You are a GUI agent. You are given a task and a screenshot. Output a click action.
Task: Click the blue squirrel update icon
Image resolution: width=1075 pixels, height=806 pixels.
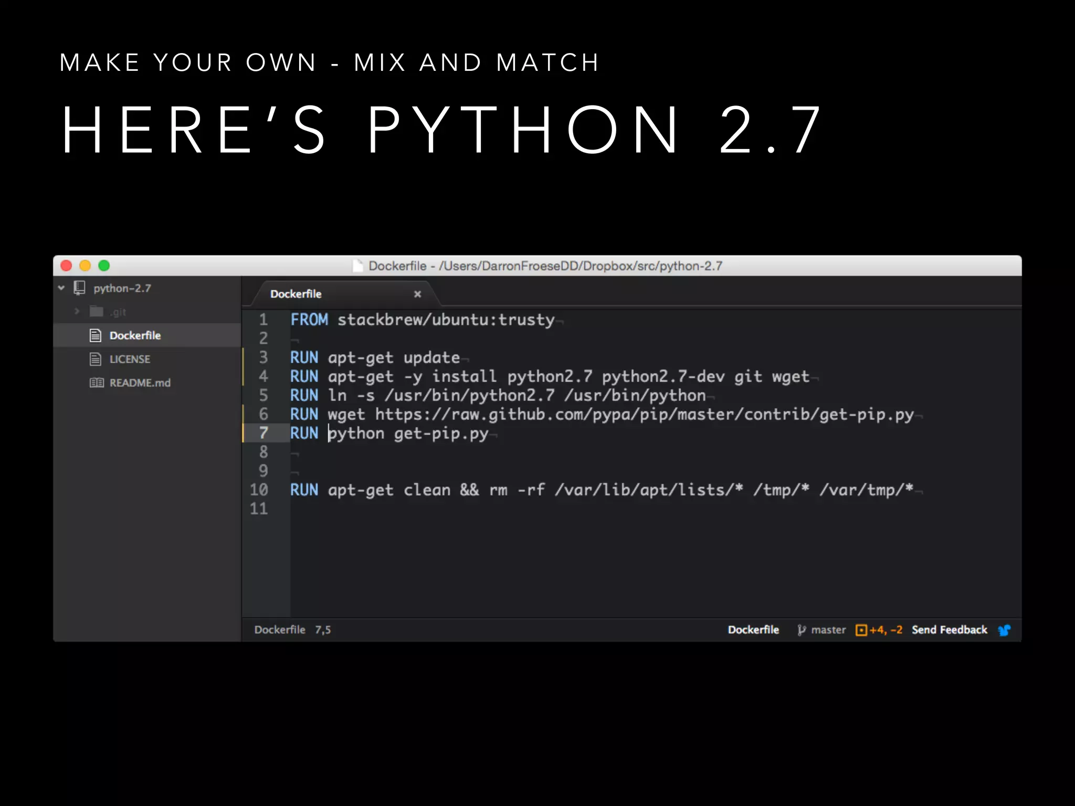click(1004, 630)
